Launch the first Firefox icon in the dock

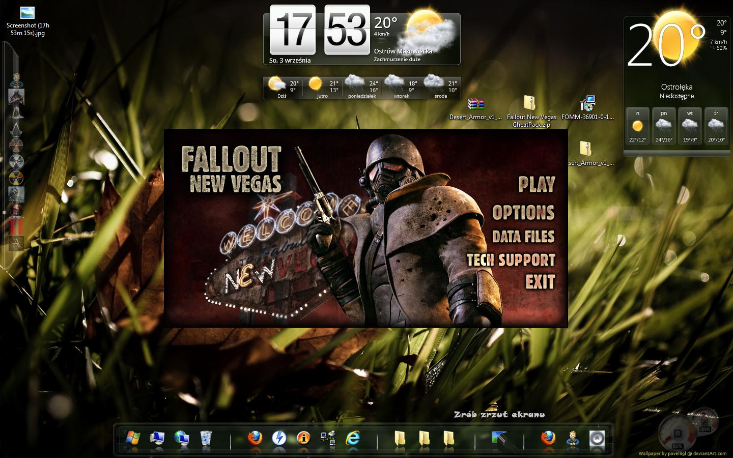coord(255,438)
